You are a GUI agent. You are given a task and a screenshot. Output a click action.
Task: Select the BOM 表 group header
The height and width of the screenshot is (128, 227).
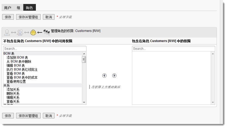(x=43, y=53)
